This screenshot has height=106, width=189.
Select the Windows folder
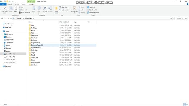pos(34,65)
